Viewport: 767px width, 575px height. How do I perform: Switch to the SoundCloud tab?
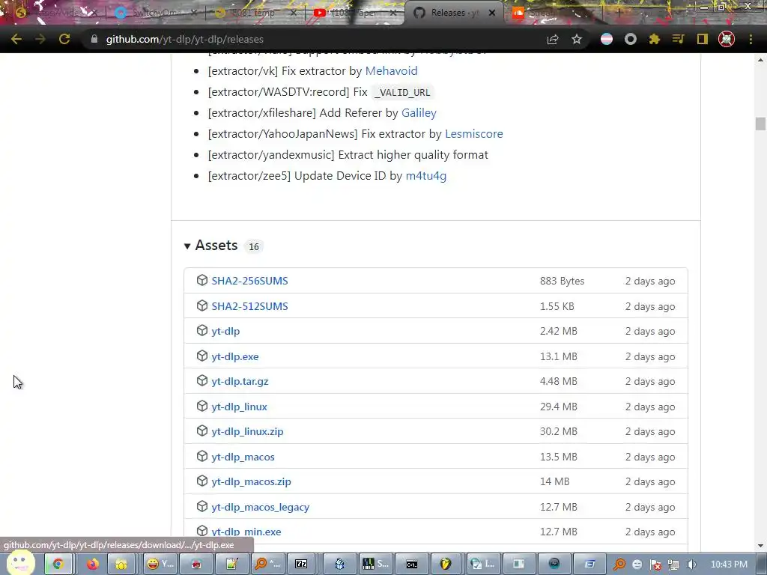coord(553,13)
